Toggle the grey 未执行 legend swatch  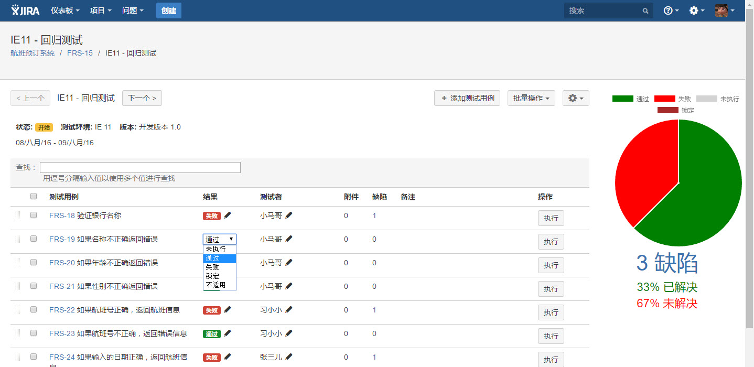point(706,99)
